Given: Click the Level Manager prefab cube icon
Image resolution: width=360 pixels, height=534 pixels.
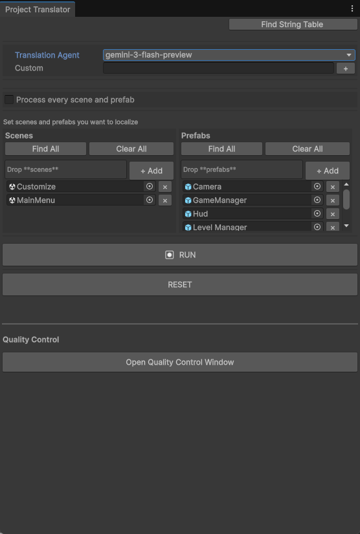Looking at the screenshot, I should tap(188, 227).
